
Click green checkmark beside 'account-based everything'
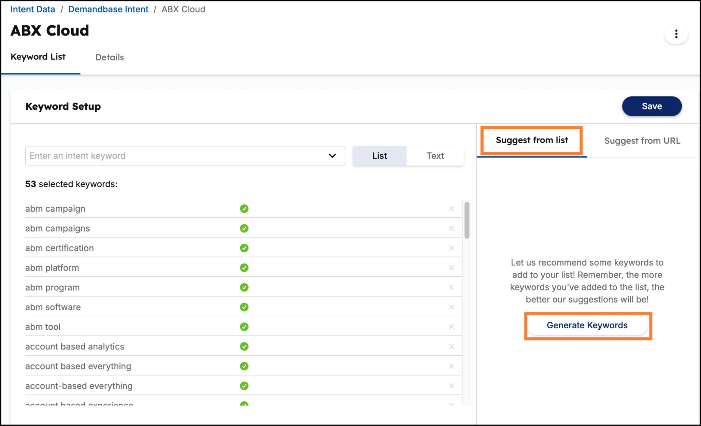tap(244, 386)
